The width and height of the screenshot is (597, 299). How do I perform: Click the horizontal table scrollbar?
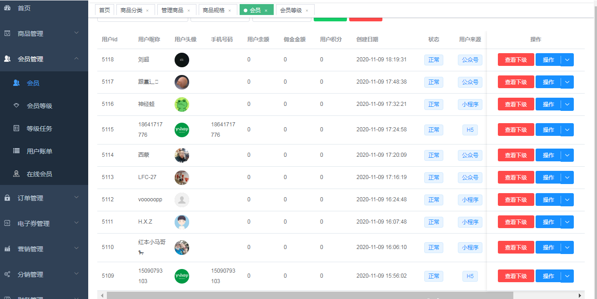310,295
